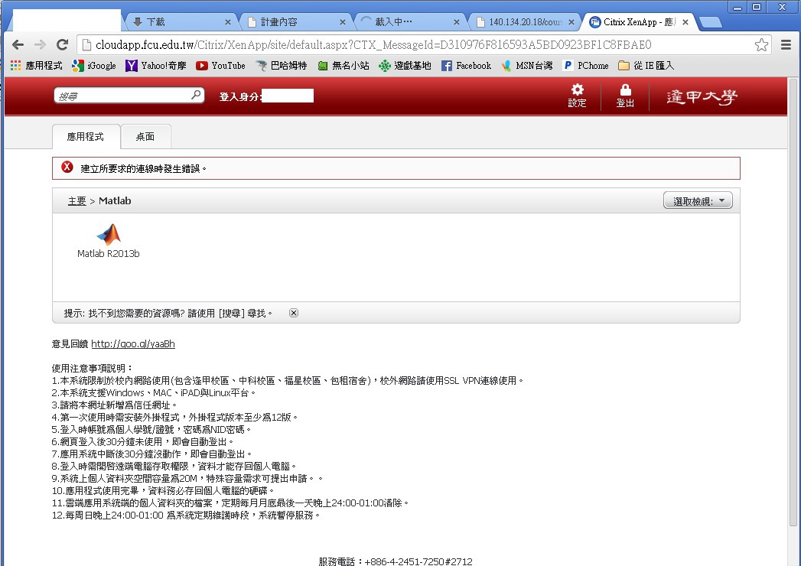Open a new browser tab
The height and width of the screenshot is (566, 801).
tap(710, 22)
